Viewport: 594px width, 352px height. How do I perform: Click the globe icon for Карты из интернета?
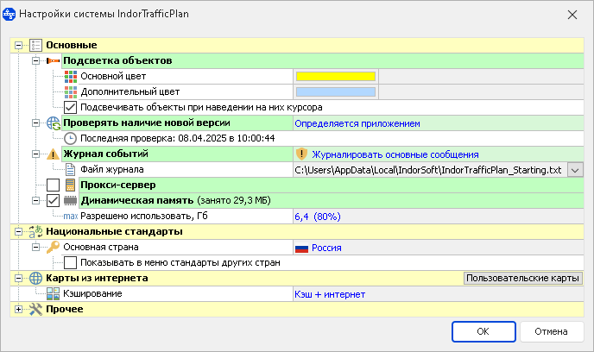(x=35, y=278)
